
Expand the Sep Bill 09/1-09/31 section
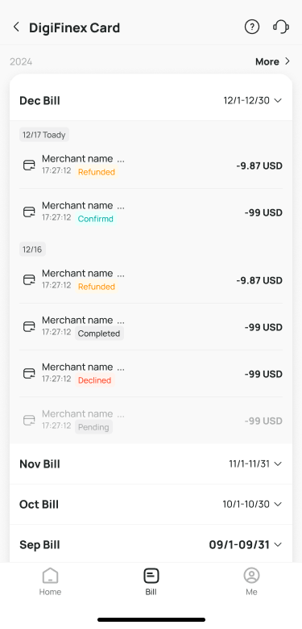(151, 544)
